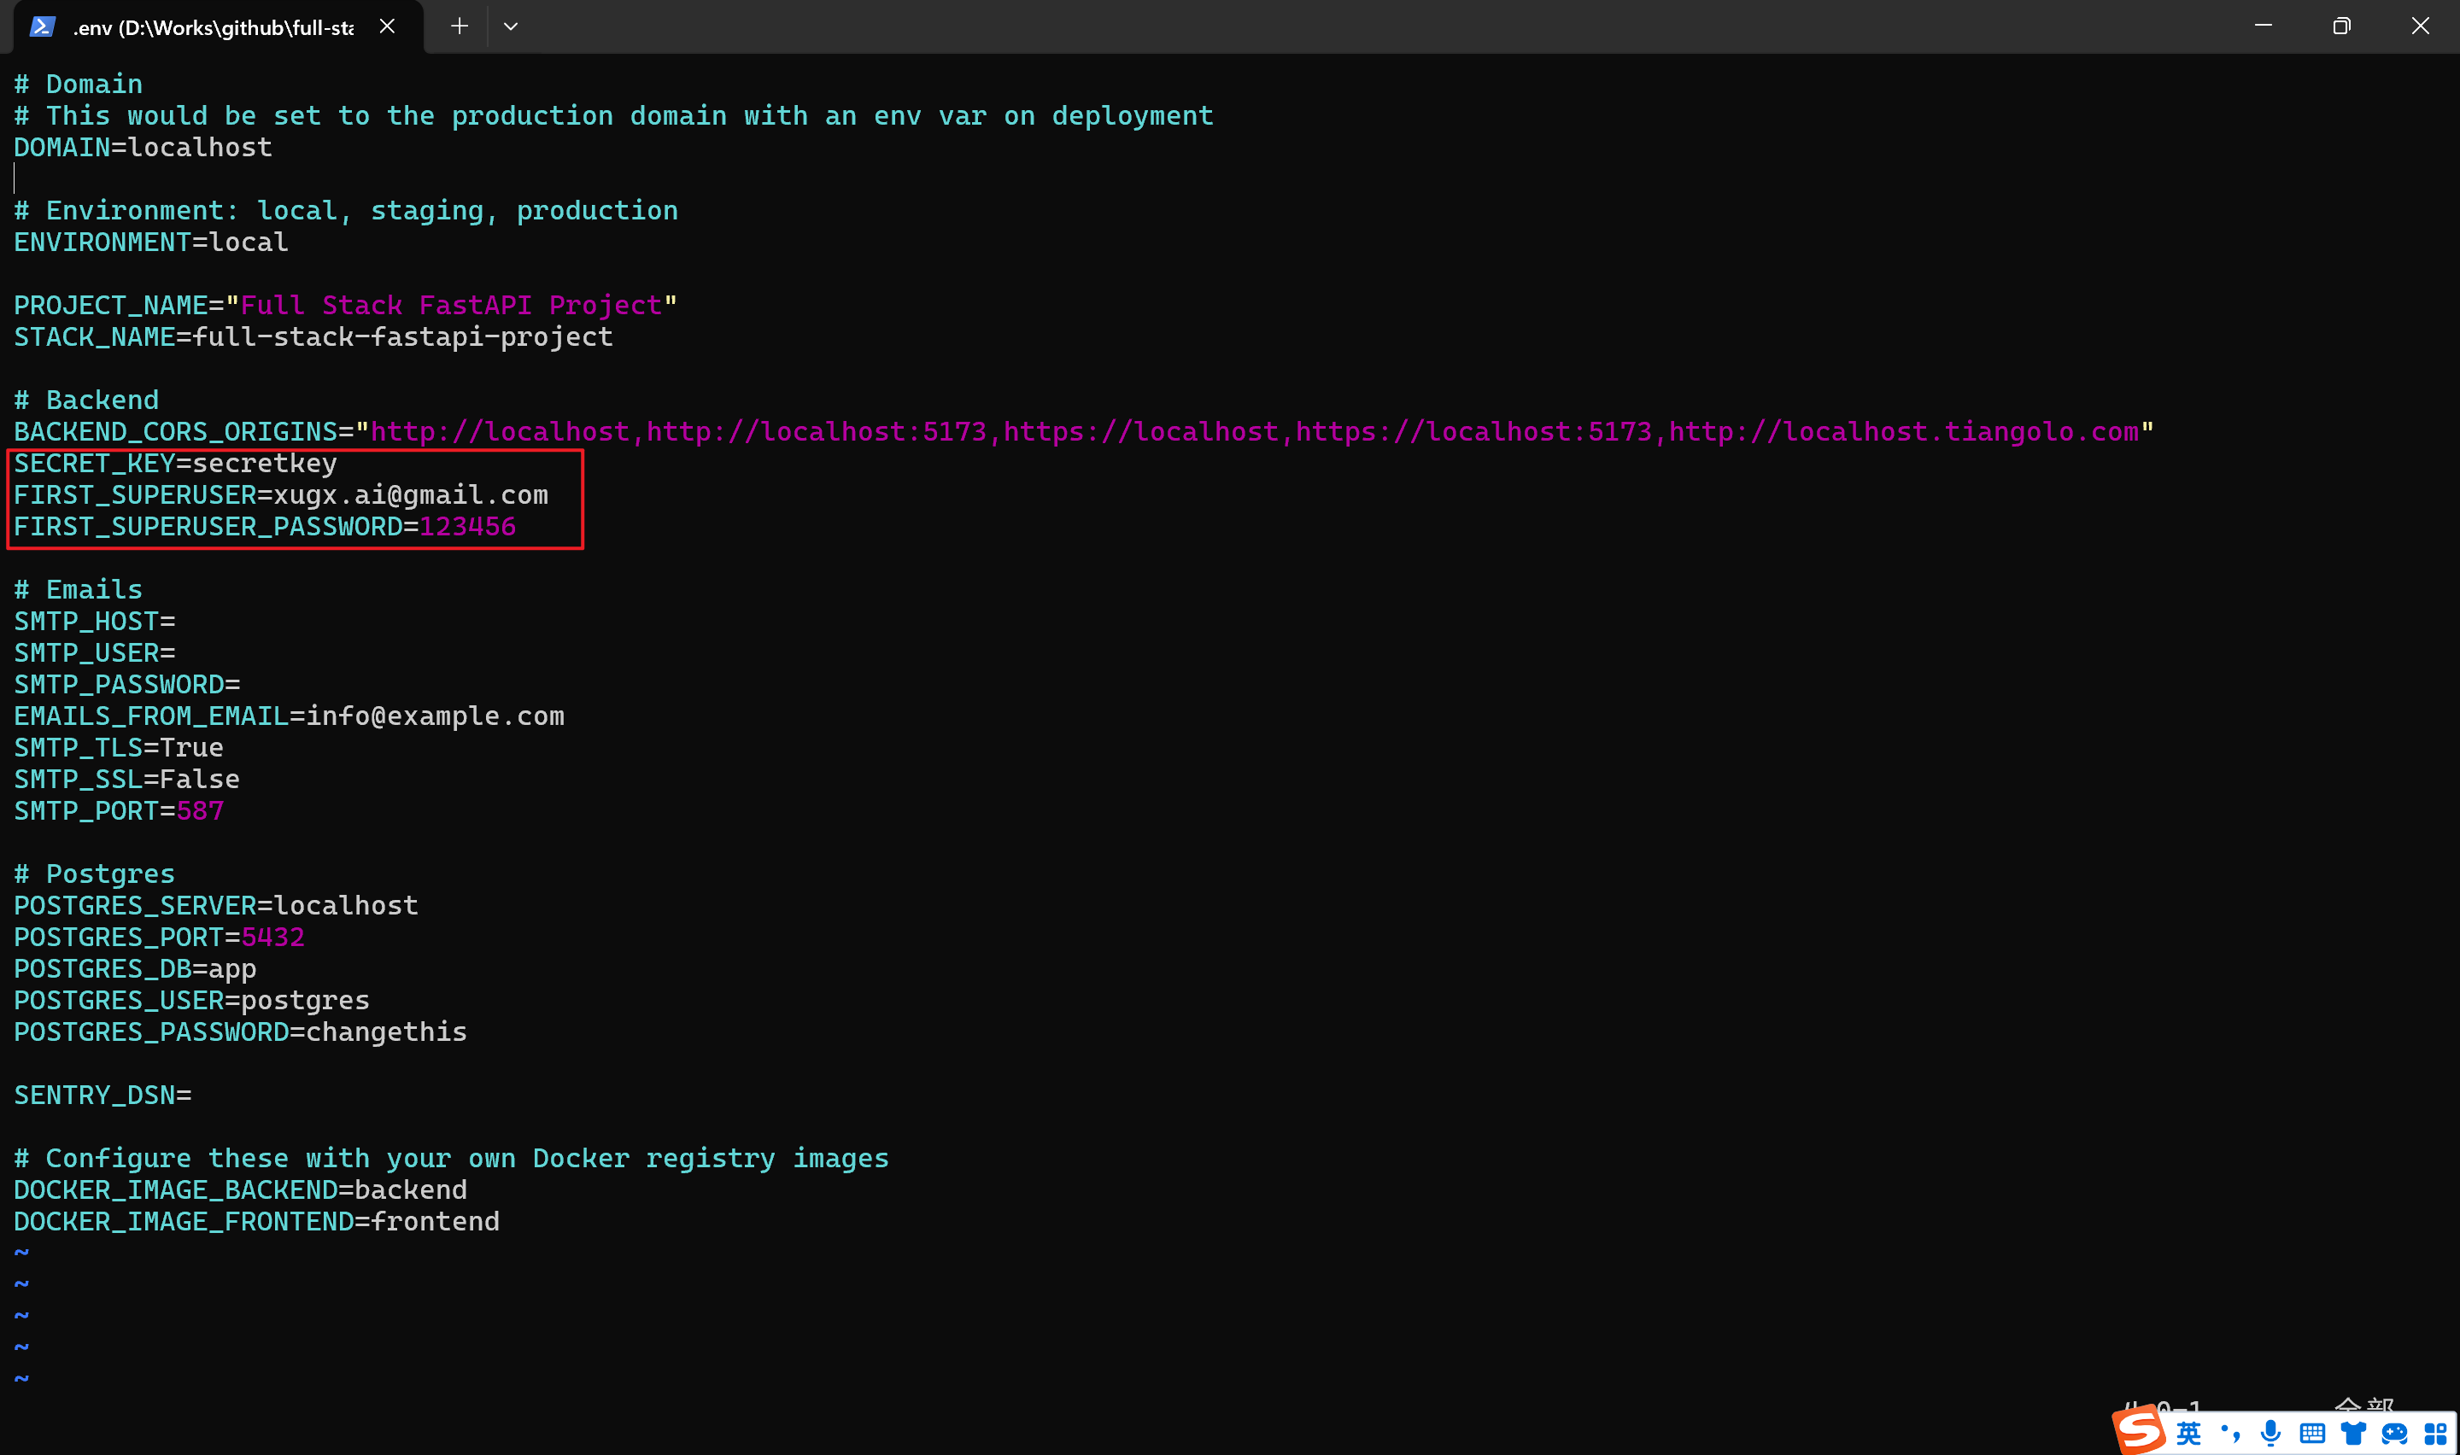The width and height of the screenshot is (2460, 1455).
Task: Click the POSTGRES_USER=postgres line
Action: [x=192, y=1000]
